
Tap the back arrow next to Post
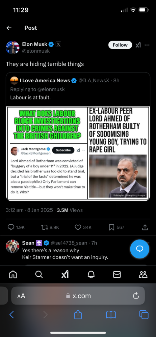[9, 28]
